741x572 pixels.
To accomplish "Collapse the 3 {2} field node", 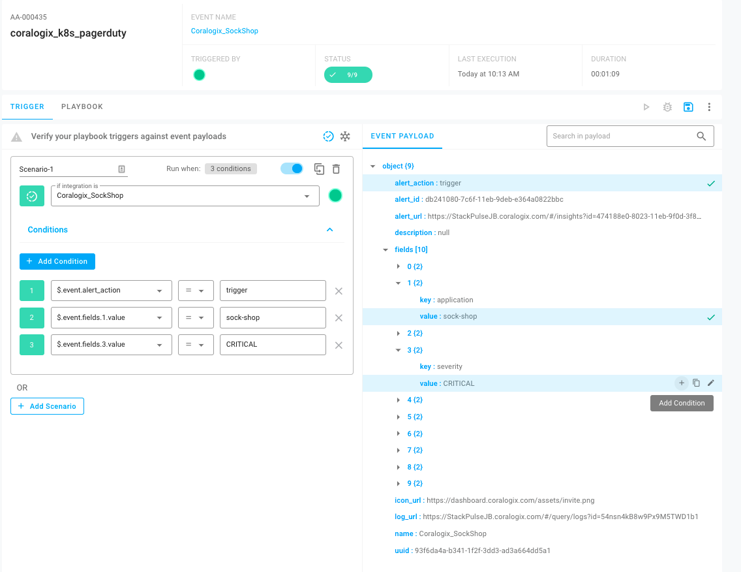I will 399,350.
